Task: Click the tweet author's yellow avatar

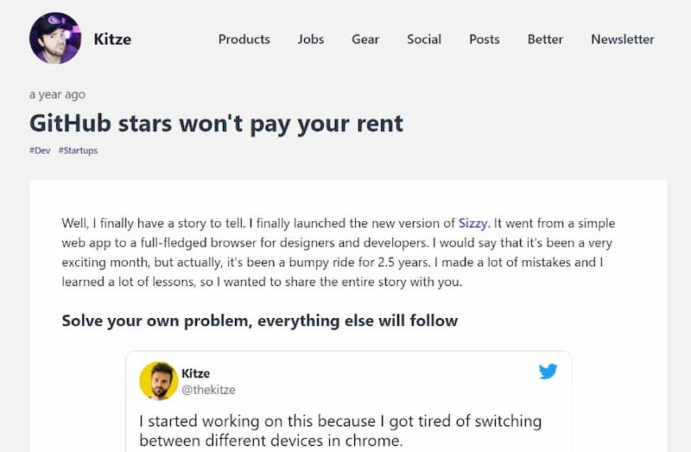Action: click(x=159, y=380)
